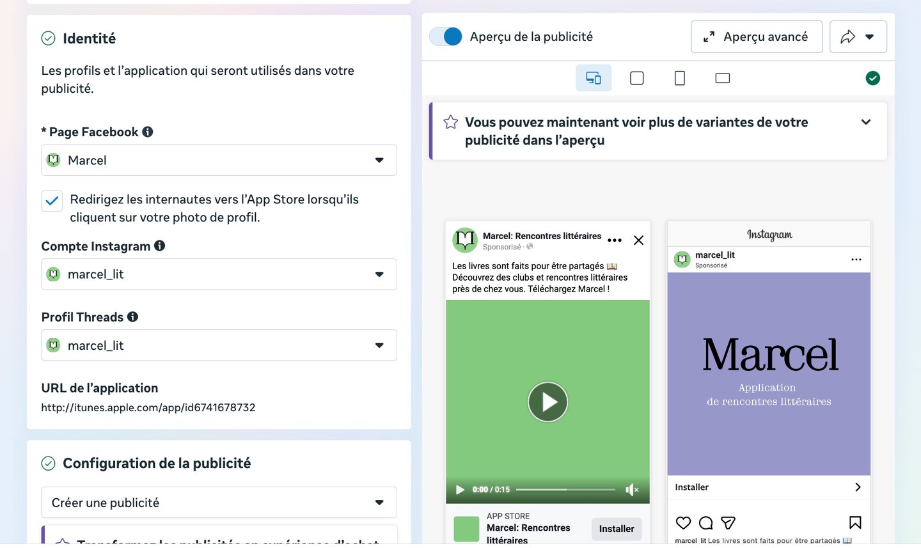Image resolution: width=921 pixels, height=548 pixels.
Task: Select the portrait phone preview icon
Action: pyautogui.click(x=680, y=78)
